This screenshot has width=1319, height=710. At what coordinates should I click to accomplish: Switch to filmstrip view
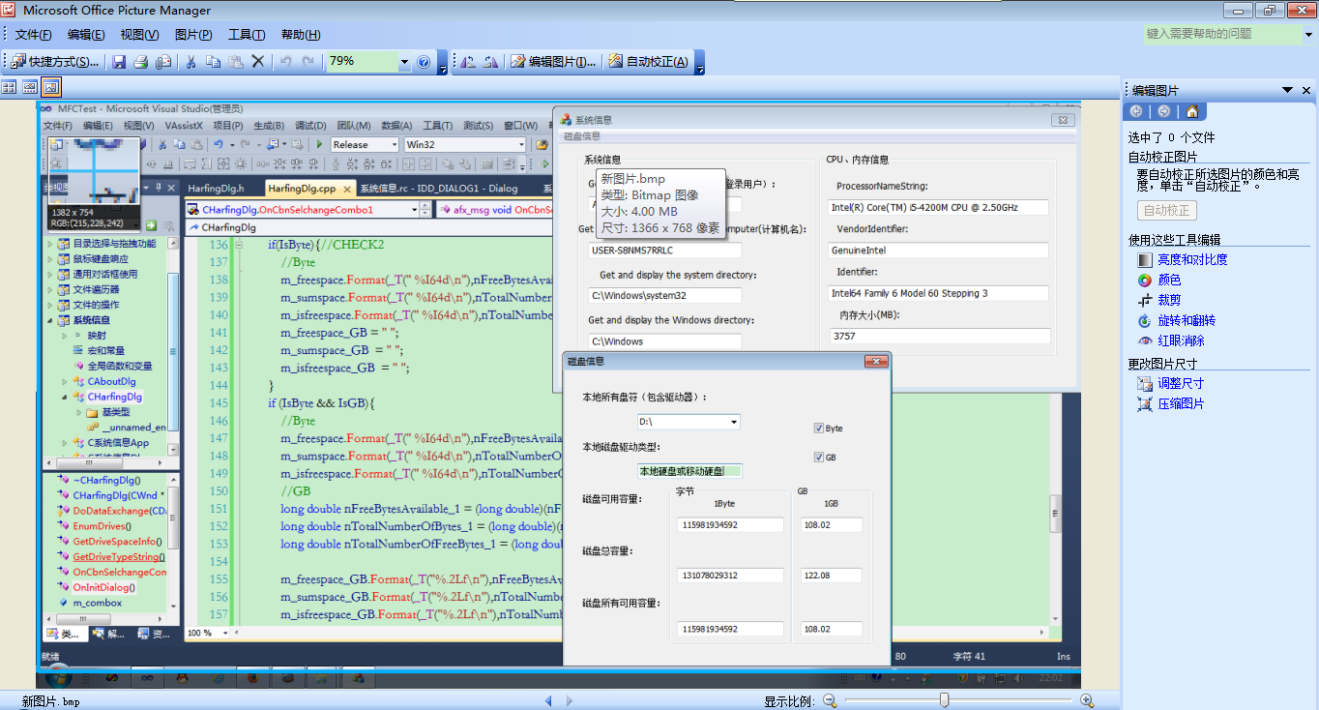30,87
